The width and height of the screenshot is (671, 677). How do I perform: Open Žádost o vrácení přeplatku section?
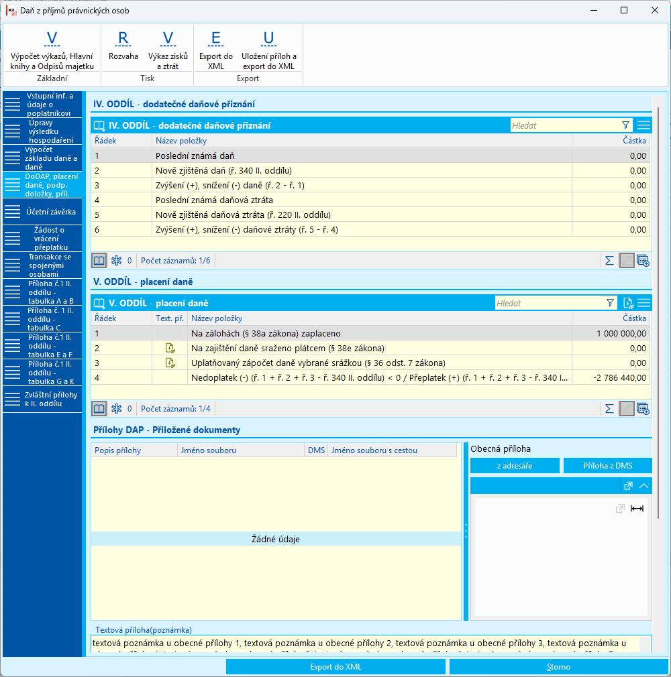pos(42,239)
